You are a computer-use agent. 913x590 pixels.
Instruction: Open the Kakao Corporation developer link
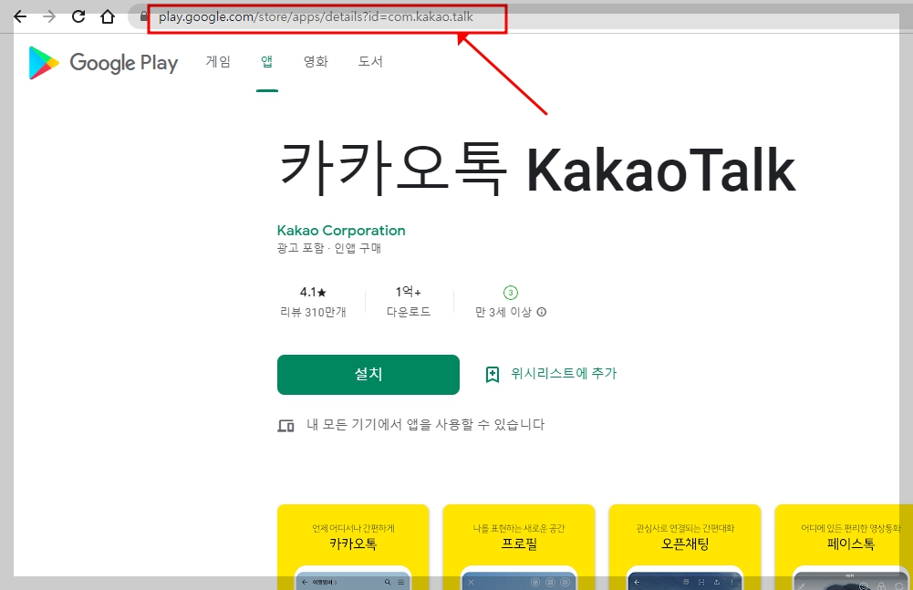pos(341,231)
